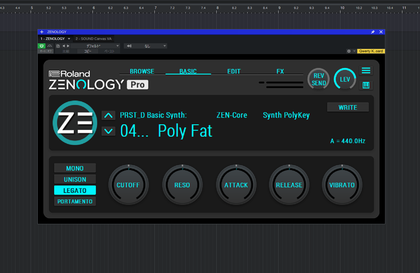Show the on-screen piano keyboard icon

tap(366, 85)
